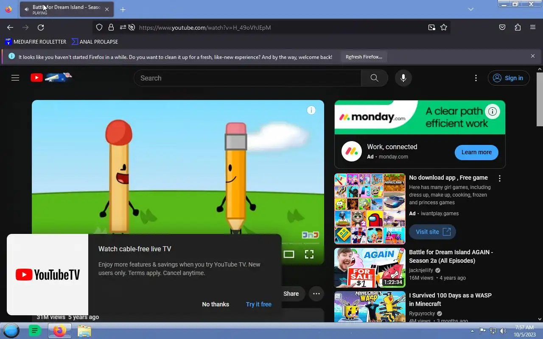Open the volume control in system tray
The width and height of the screenshot is (543, 339).
(x=503, y=331)
